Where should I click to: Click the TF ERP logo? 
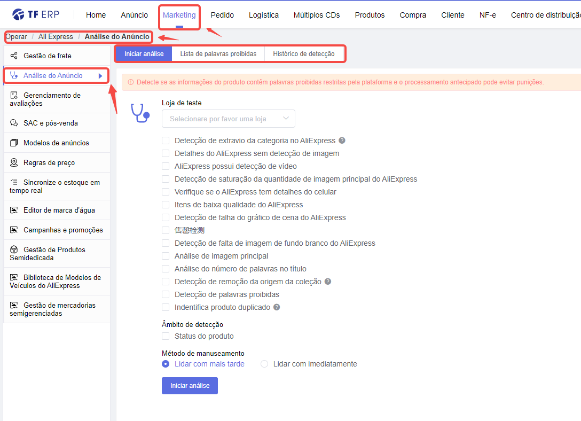[36, 14]
